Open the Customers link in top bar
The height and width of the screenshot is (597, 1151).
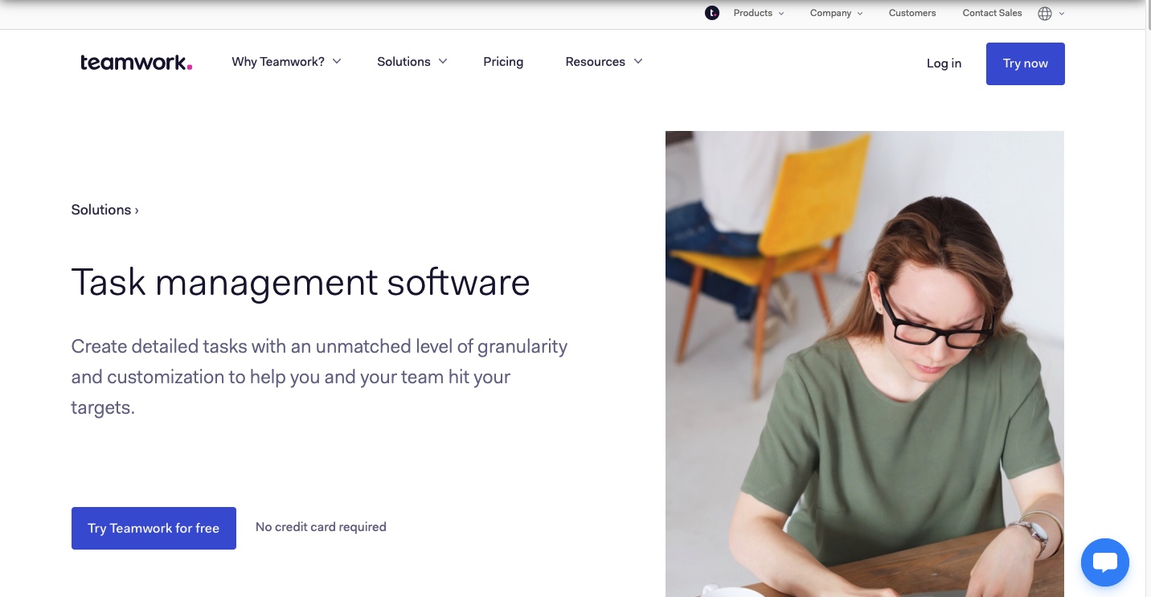click(912, 13)
